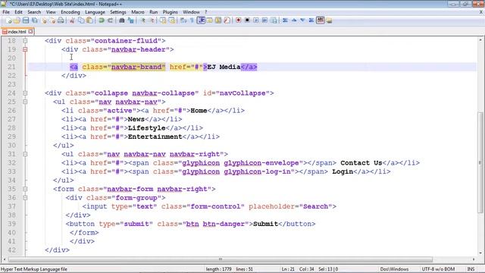Click the vertical scrollbar thumb
485x273 pixels.
pos(480,162)
